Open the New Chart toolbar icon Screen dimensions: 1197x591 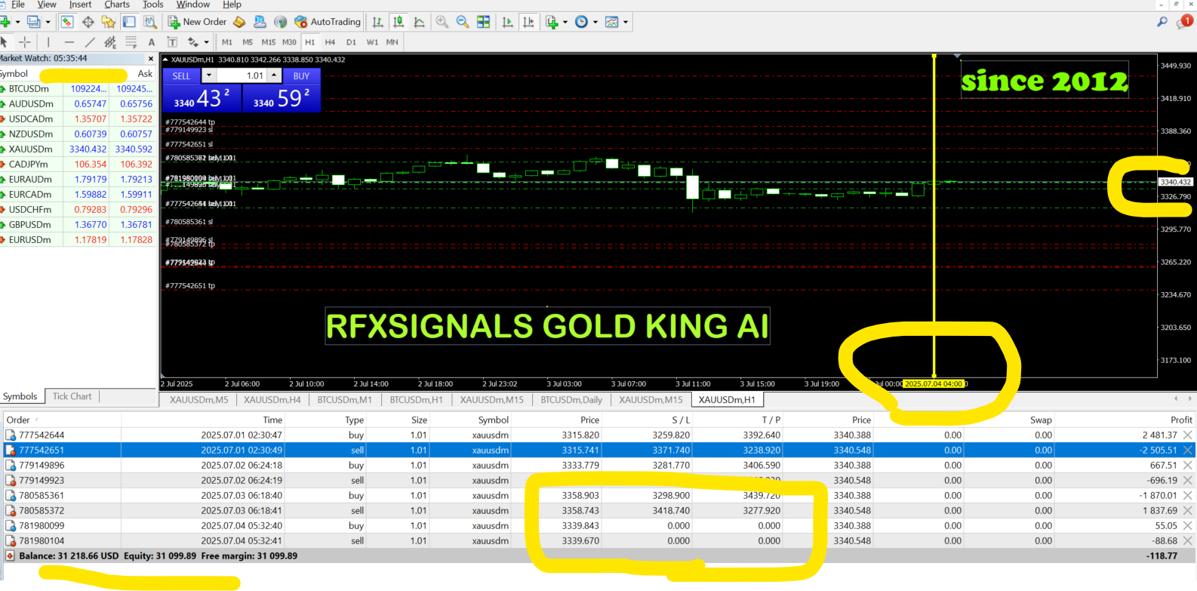5,22
